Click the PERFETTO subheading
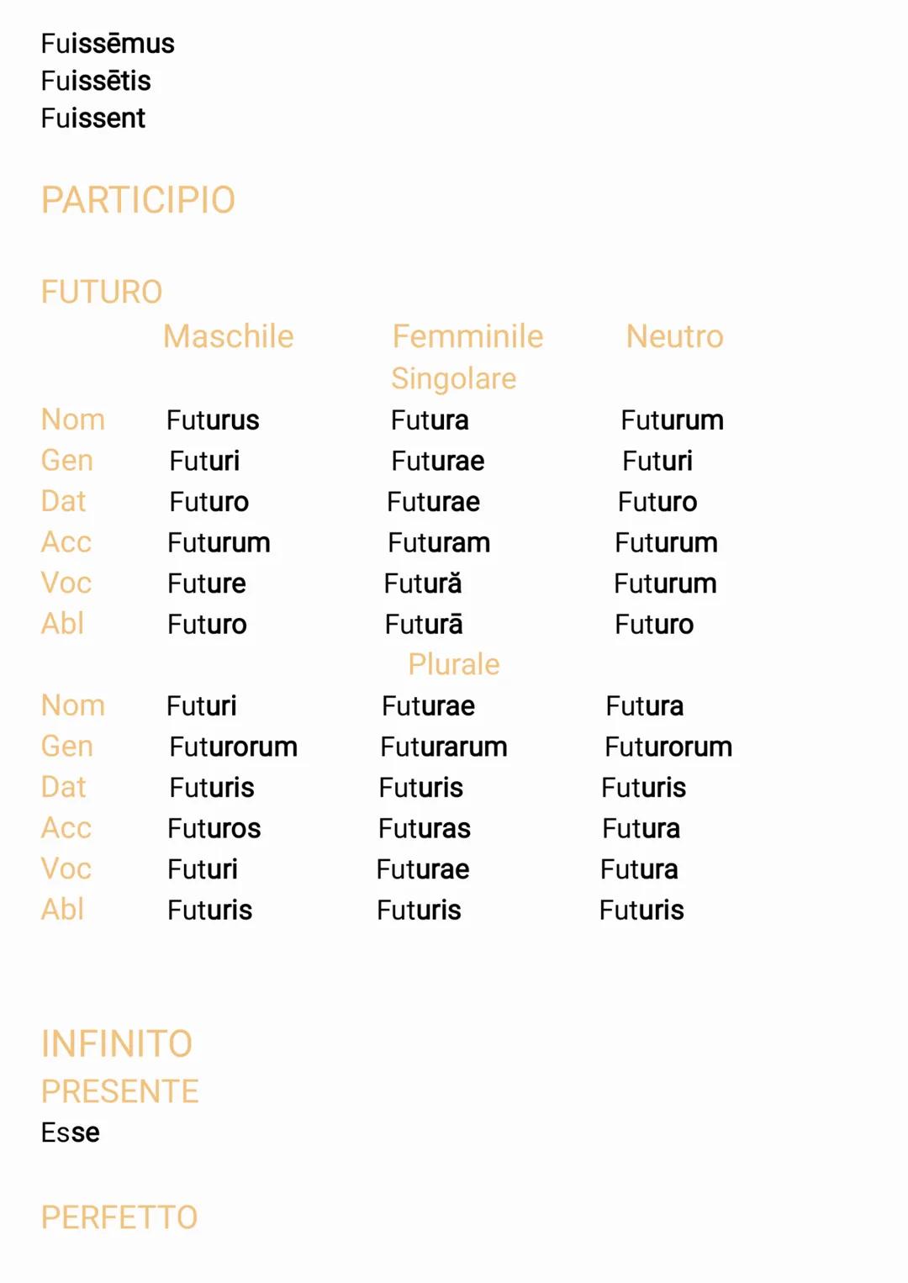 point(119,1217)
